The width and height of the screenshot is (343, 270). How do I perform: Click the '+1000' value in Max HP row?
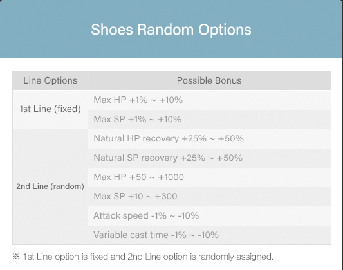point(171,177)
